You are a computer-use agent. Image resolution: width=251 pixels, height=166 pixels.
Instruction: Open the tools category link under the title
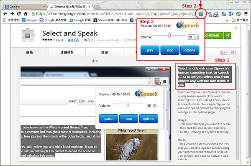pos(73,40)
